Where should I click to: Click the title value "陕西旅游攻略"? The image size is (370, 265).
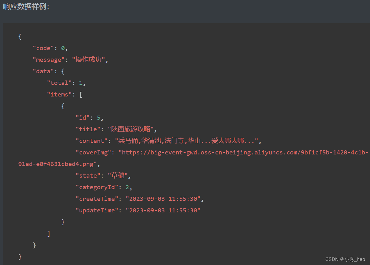131,129
